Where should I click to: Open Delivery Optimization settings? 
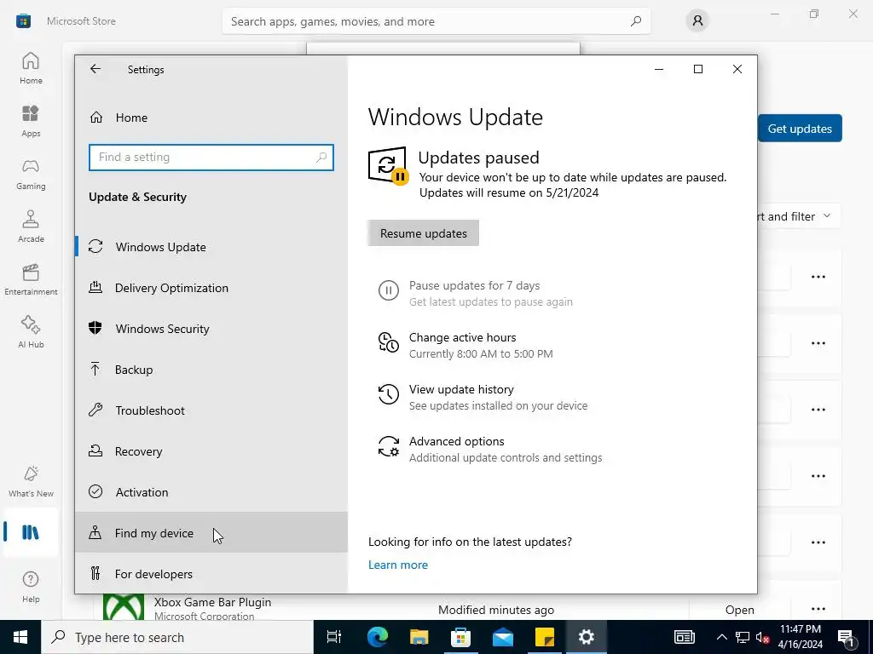coord(211,288)
